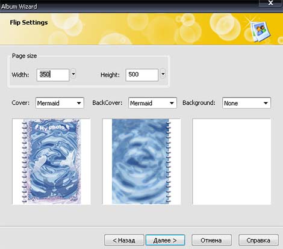Continue with the Далее button
Image resolution: width=283 pixels, height=249 pixels.
pos(165,240)
